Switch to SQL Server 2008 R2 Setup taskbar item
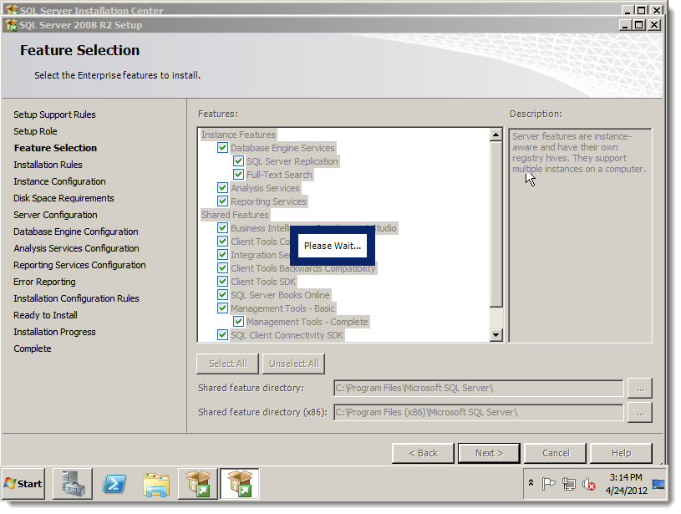 coord(240,484)
